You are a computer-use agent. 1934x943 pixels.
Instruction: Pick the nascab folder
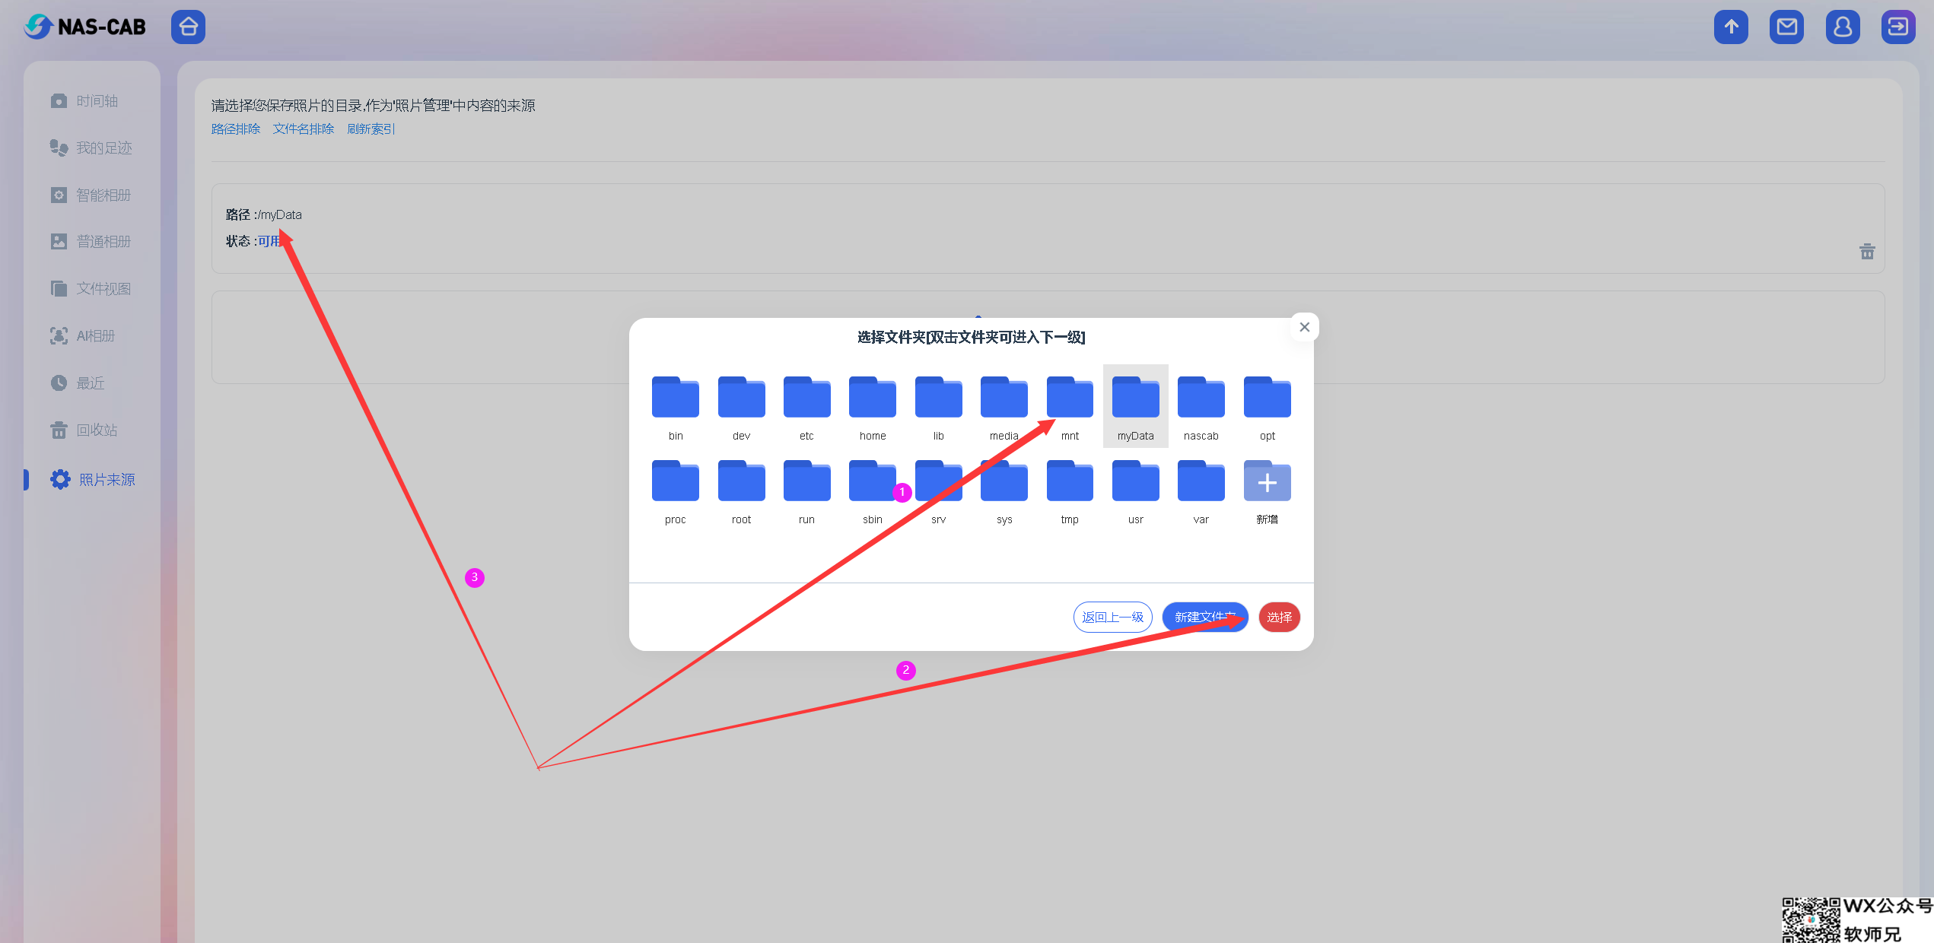(1201, 406)
